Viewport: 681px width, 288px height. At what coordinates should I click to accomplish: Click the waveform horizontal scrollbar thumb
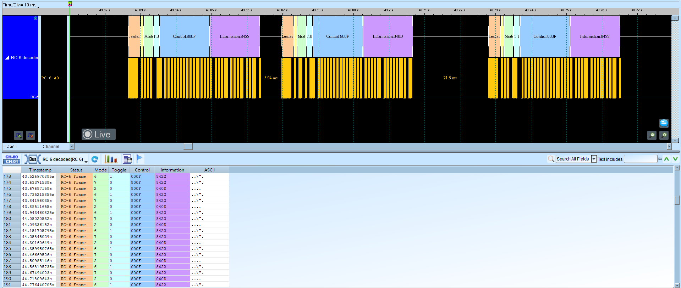click(x=188, y=146)
